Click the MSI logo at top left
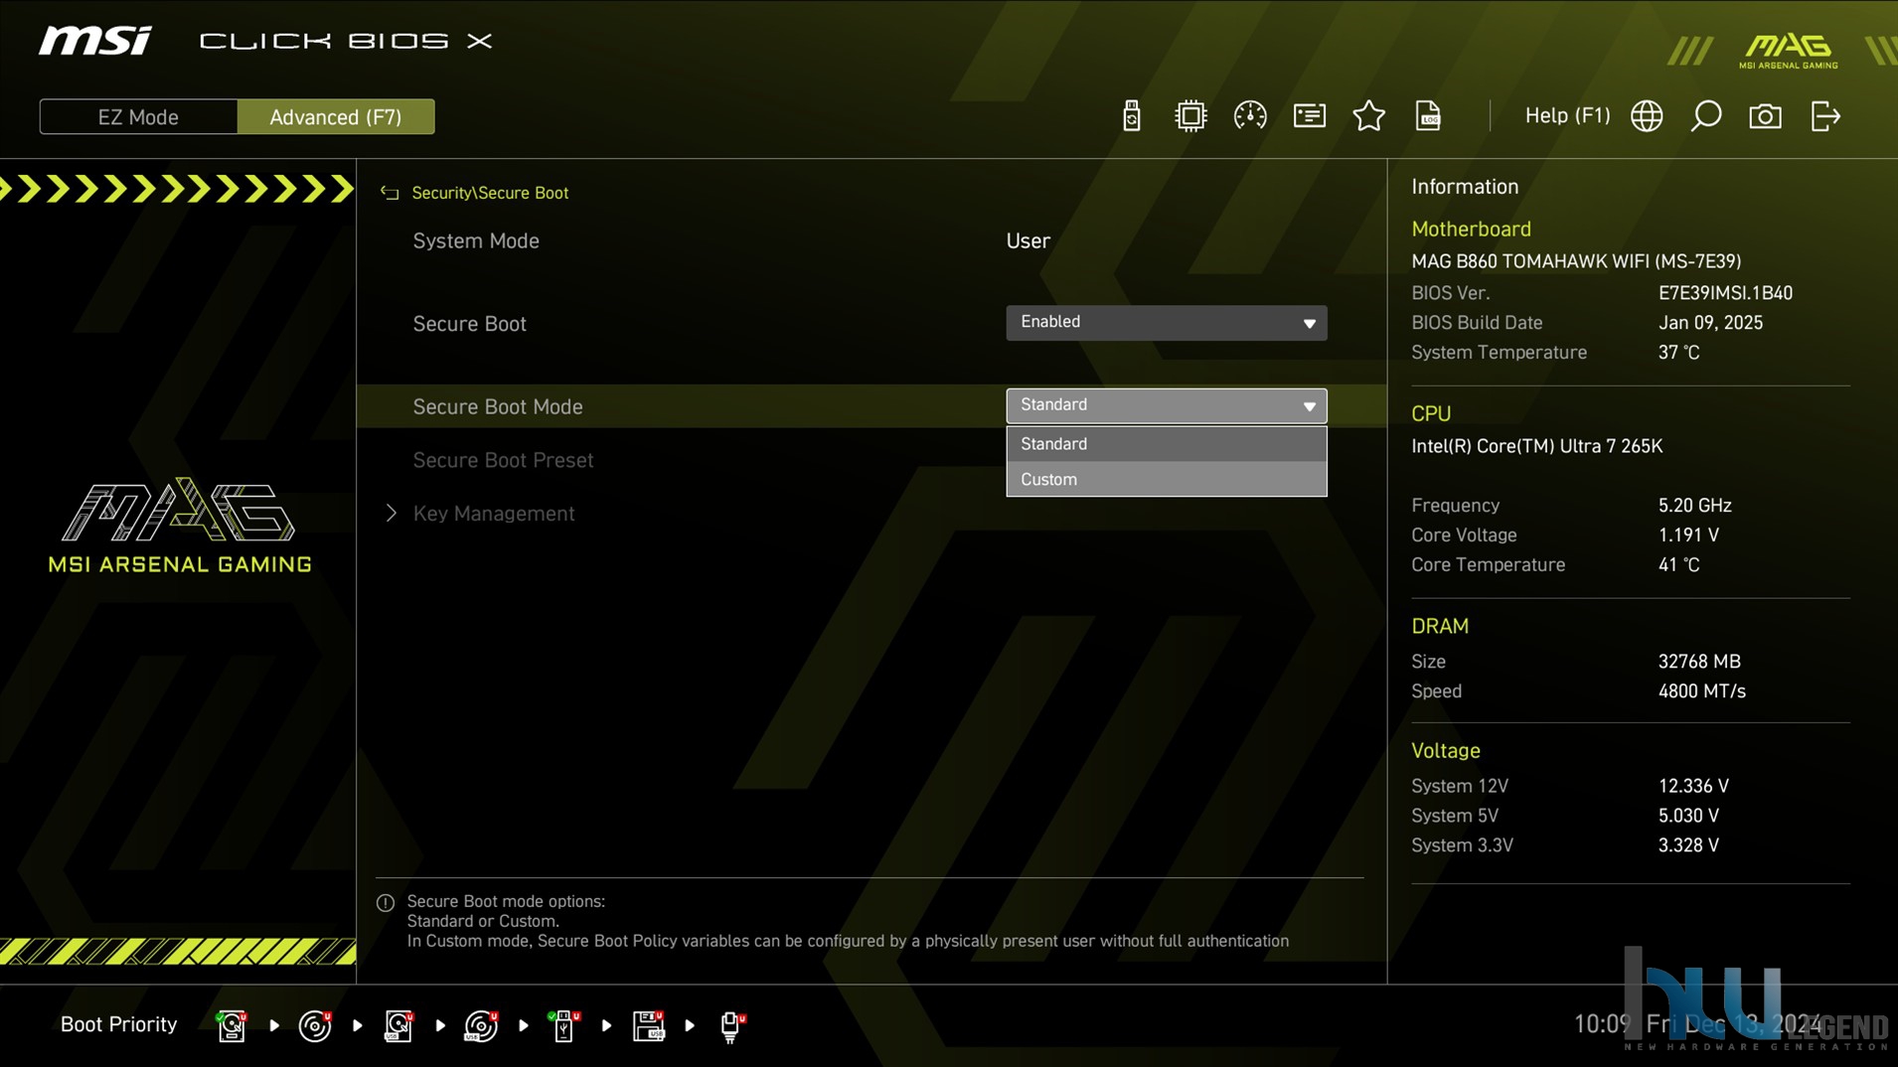The image size is (1898, 1067). [x=95, y=41]
